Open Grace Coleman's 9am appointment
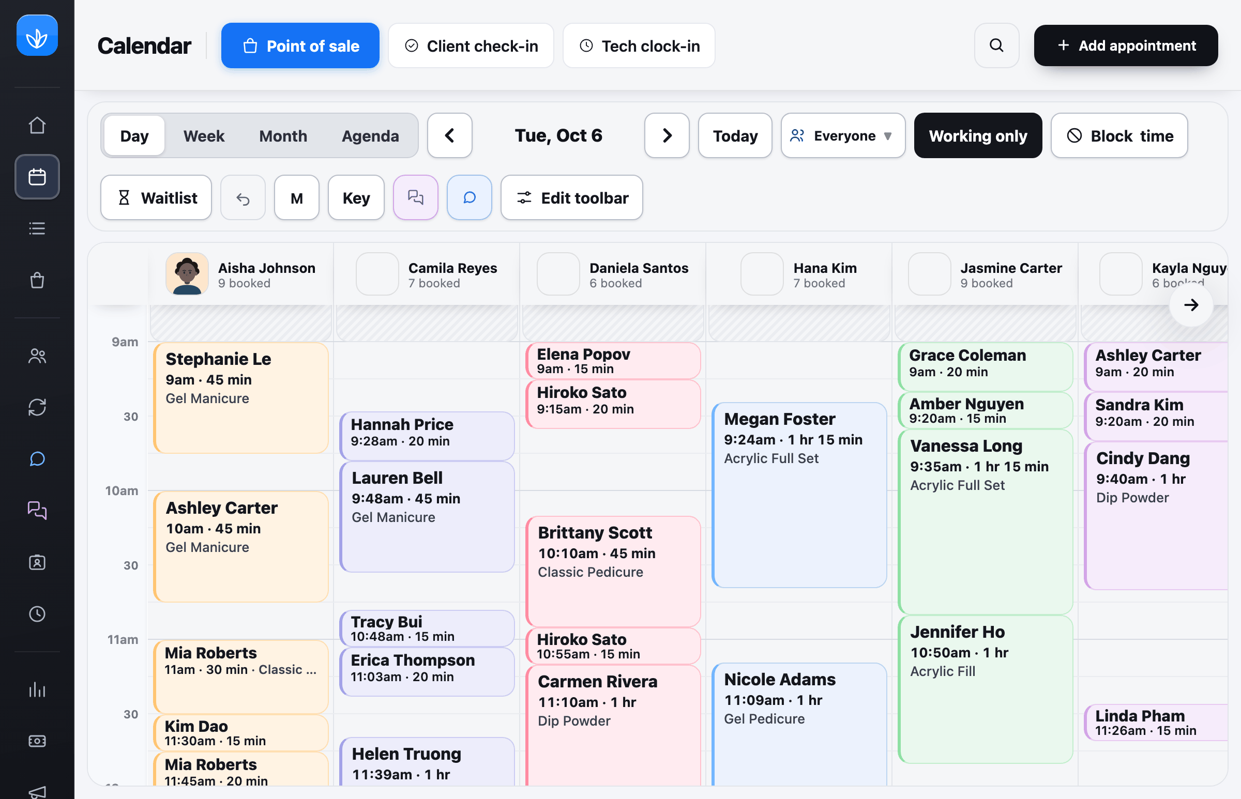Screen dimensions: 1241x799 pyautogui.click(x=985, y=367)
